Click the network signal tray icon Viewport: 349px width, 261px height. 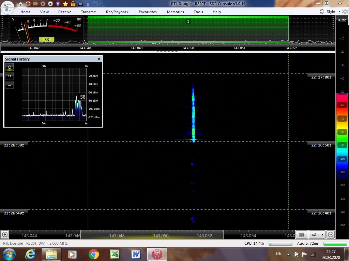[x=313, y=255]
